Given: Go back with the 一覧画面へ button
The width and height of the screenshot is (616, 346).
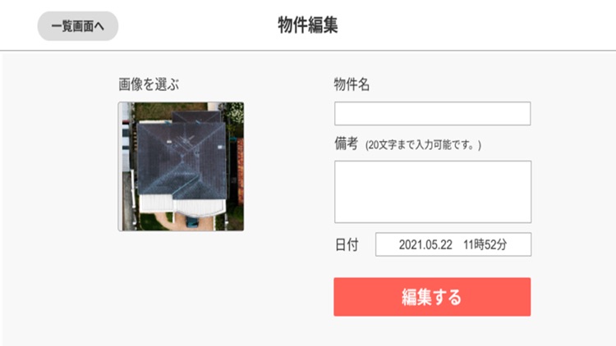Looking at the screenshot, I should point(78,26).
